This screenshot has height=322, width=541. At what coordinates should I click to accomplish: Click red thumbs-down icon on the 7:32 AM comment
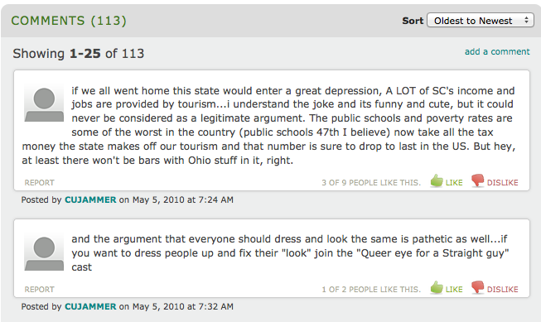pos(478,287)
